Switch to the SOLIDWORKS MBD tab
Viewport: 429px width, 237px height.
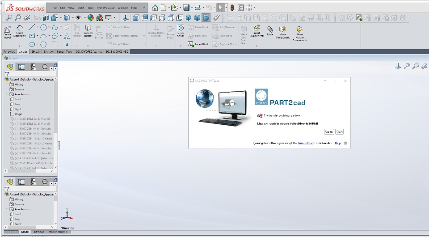click(x=117, y=51)
